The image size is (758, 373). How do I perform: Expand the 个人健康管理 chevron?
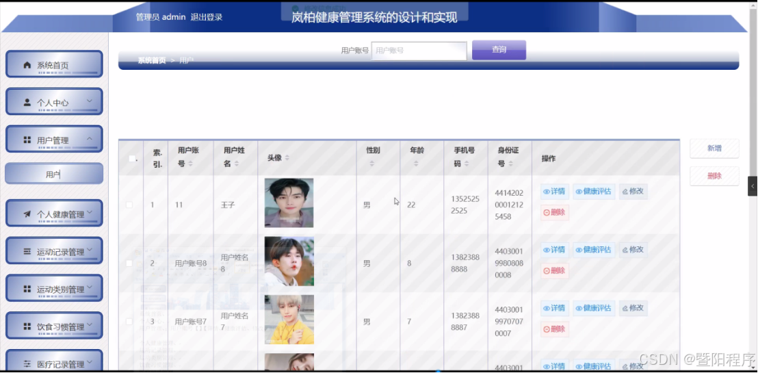90,213
